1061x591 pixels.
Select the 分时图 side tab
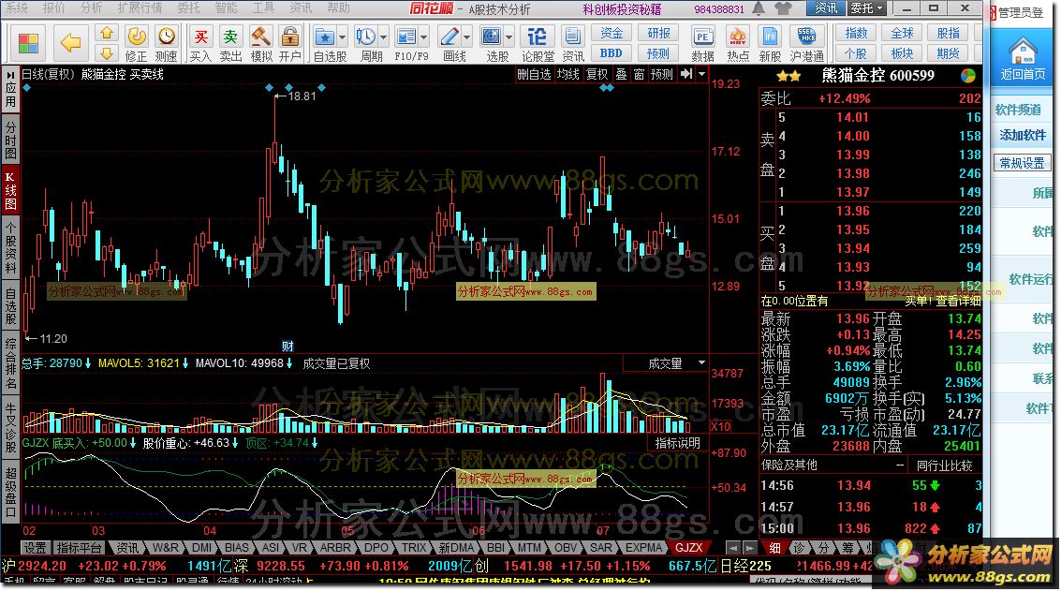pyautogui.click(x=10, y=140)
